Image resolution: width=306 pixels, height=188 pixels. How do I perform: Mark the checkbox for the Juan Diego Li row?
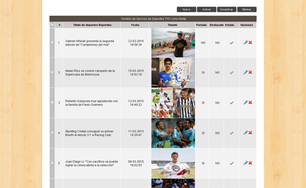[52, 163]
